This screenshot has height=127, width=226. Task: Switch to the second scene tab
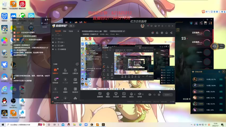(x=65, y=31)
